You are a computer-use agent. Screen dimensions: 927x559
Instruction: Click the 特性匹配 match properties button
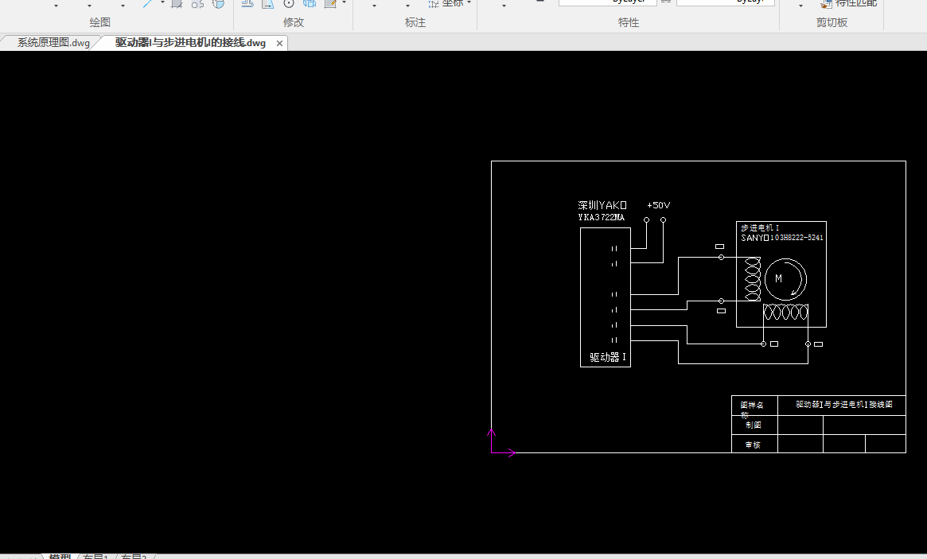[848, 3]
